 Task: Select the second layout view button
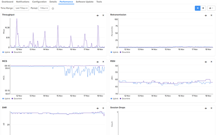203,8
